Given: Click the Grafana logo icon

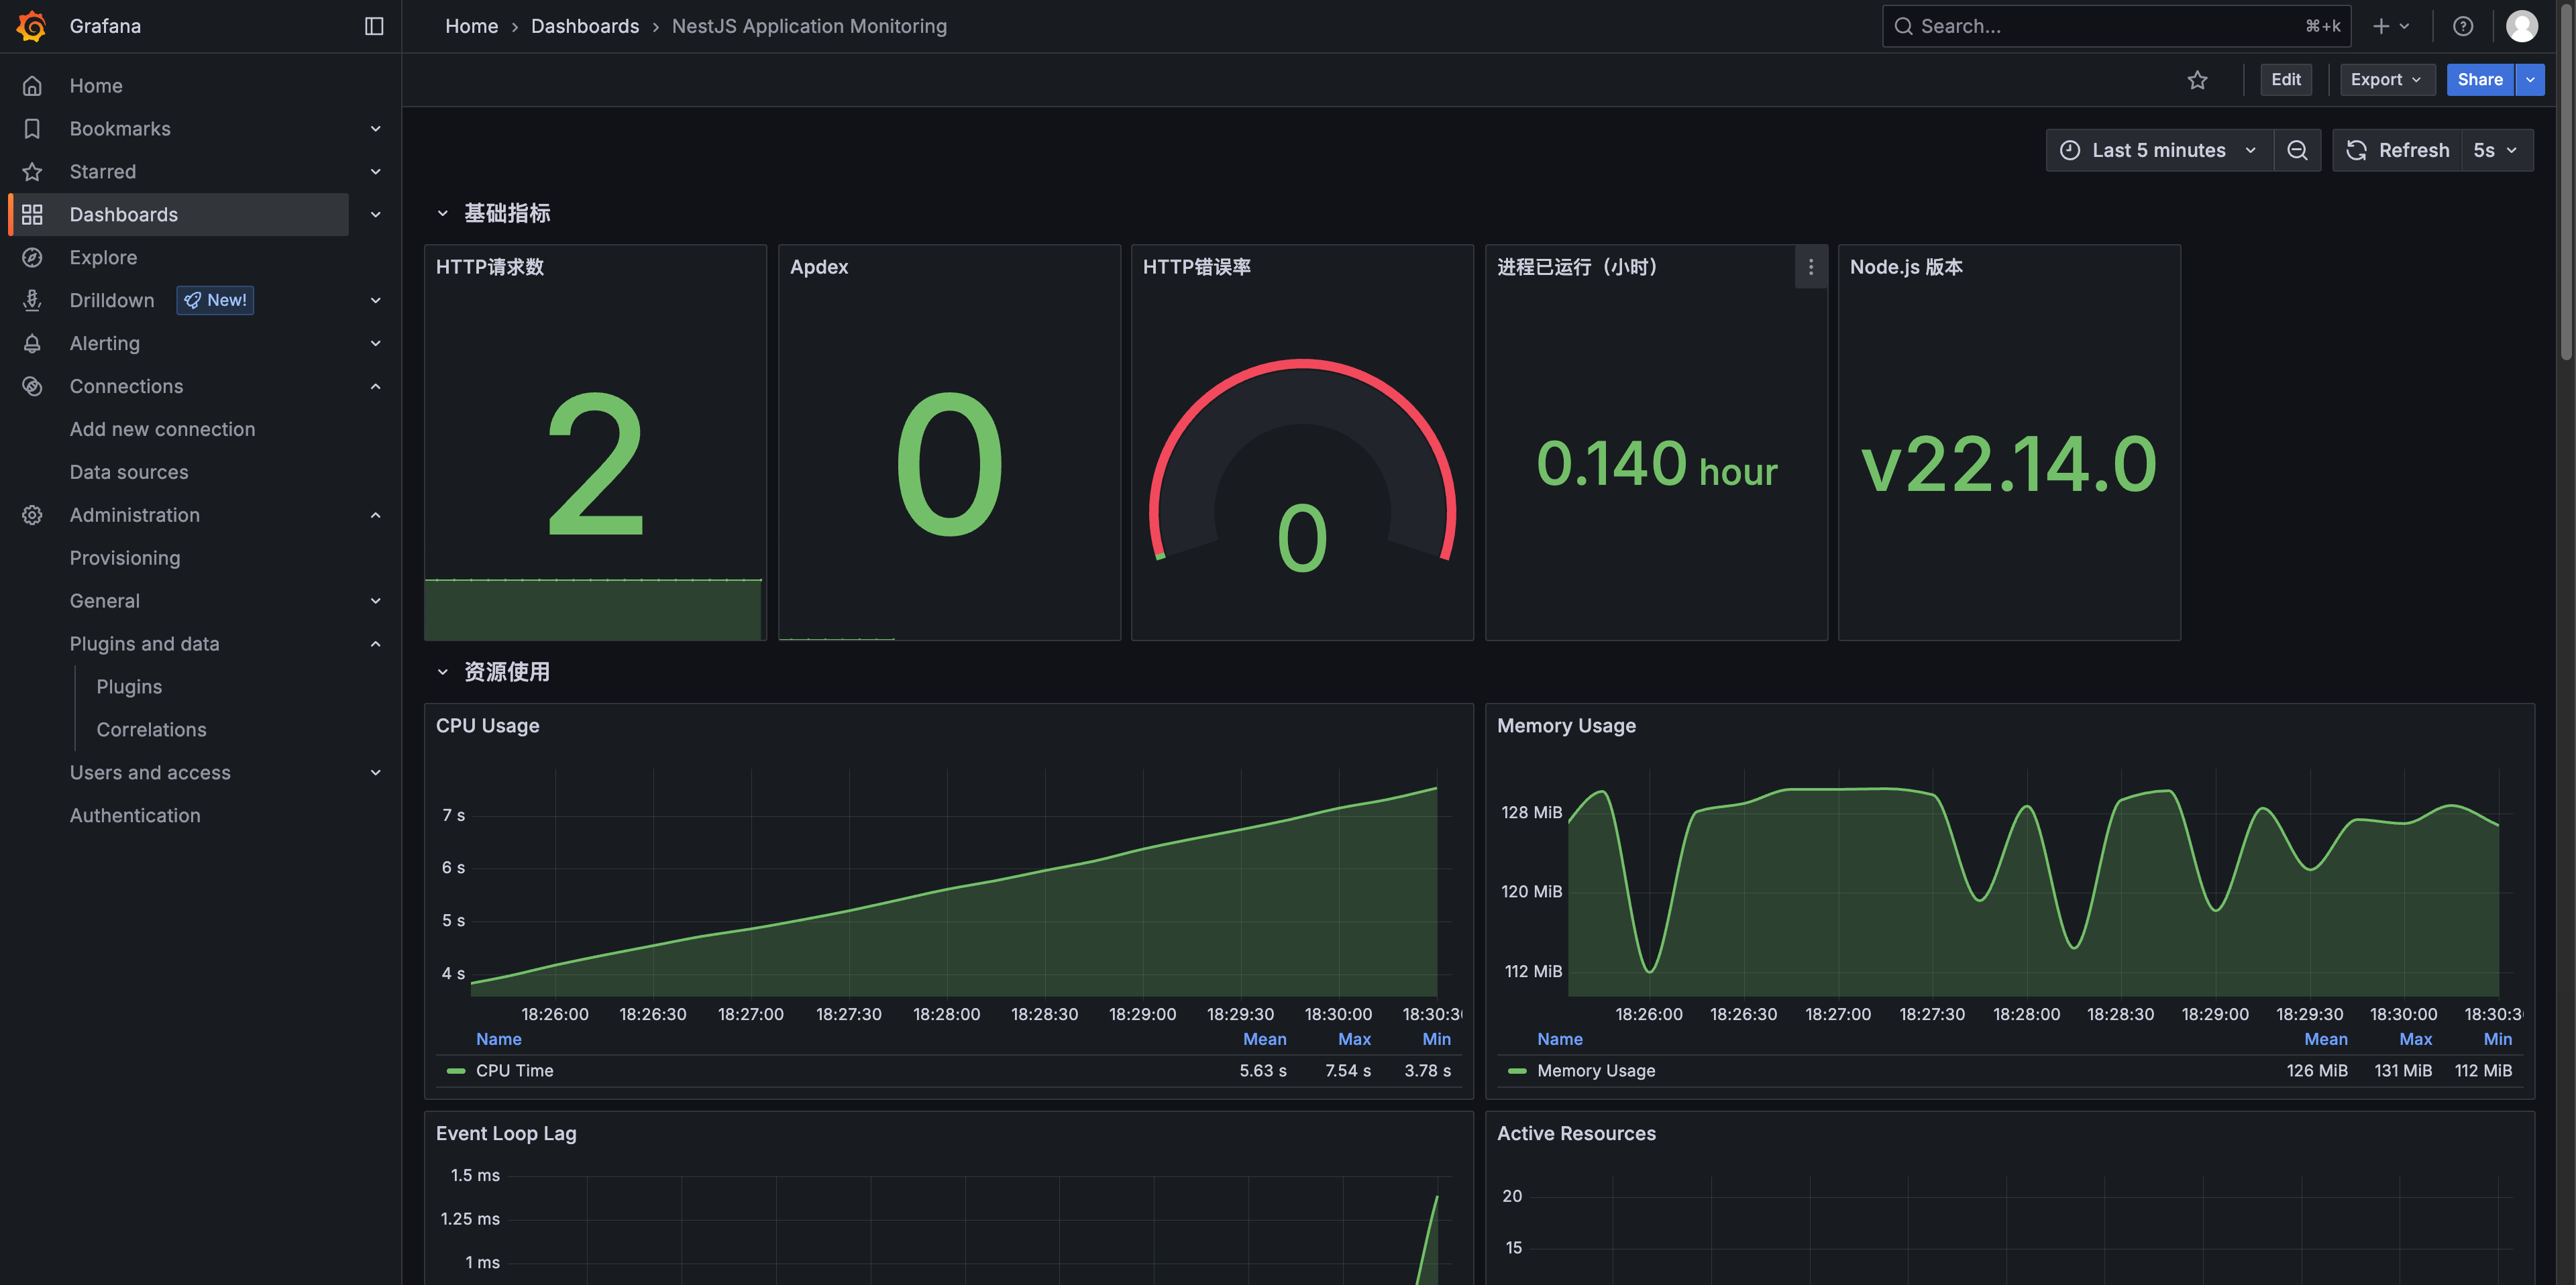Looking at the screenshot, I should (32, 26).
